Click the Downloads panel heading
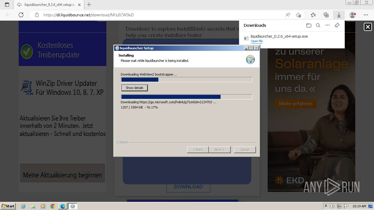This screenshot has width=374, height=210. click(255, 25)
